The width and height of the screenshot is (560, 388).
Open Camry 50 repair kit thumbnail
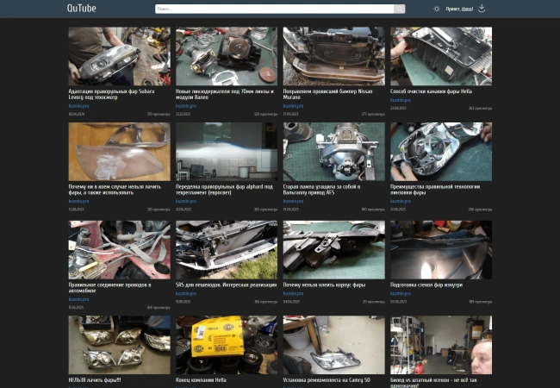pos(333,344)
